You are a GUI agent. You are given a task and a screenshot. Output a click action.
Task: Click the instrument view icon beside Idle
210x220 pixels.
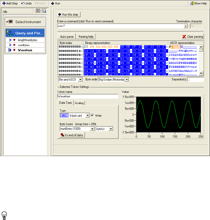point(44,11)
